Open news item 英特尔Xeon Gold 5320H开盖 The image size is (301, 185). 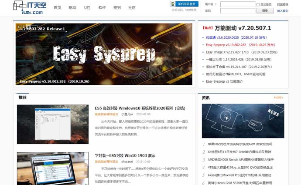click(x=240, y=183)
